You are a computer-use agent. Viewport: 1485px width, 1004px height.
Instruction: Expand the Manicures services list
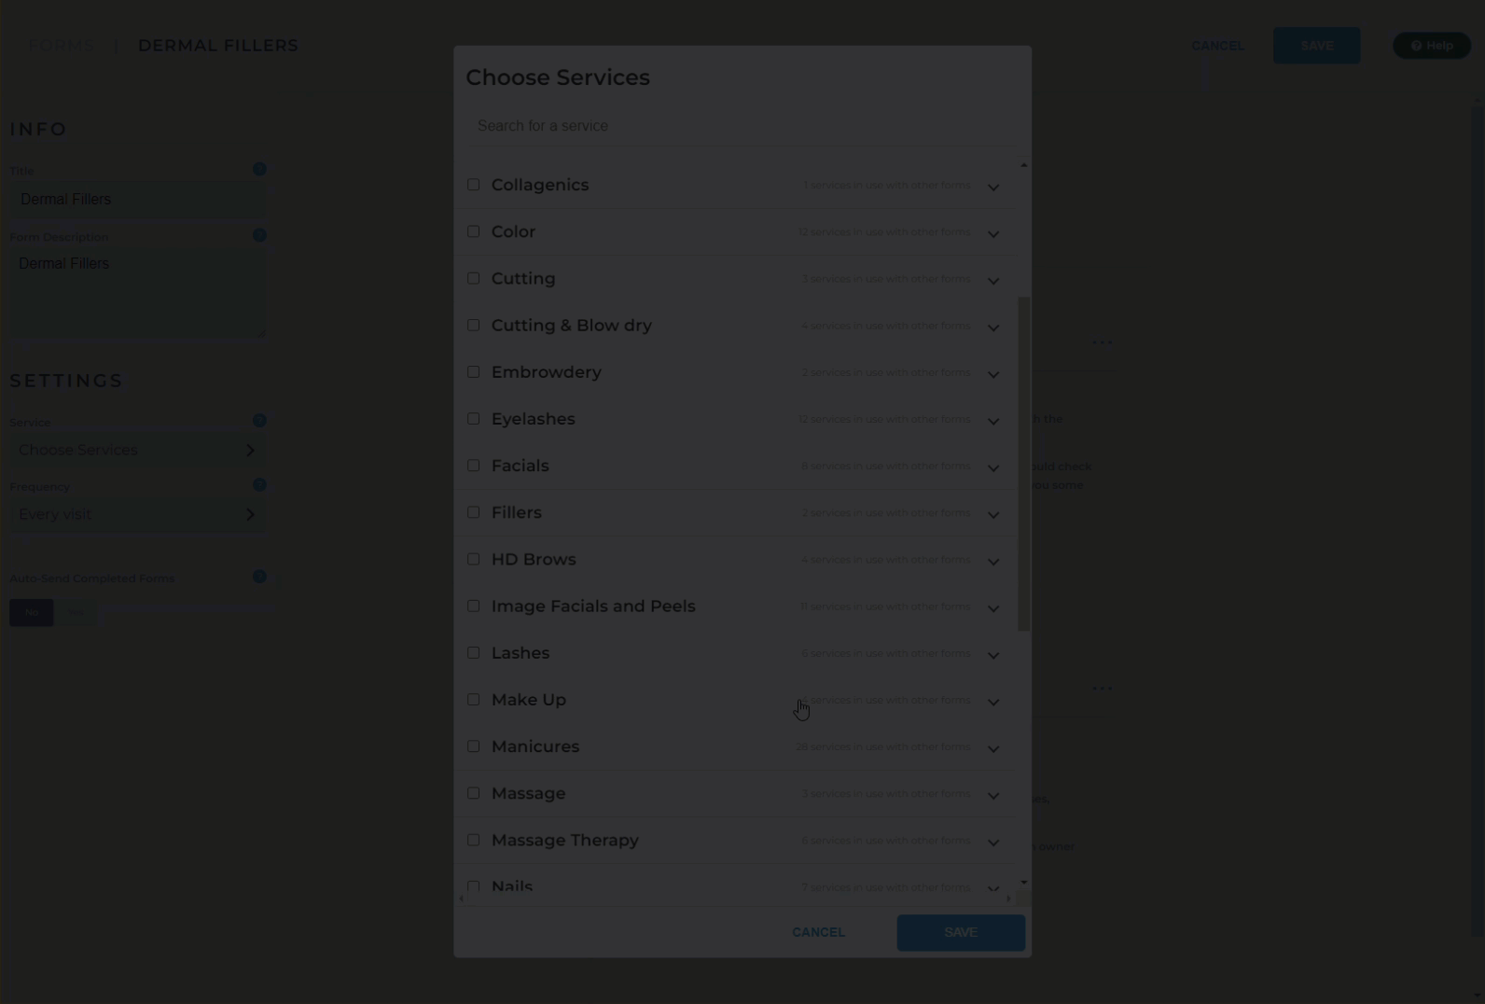993,748
